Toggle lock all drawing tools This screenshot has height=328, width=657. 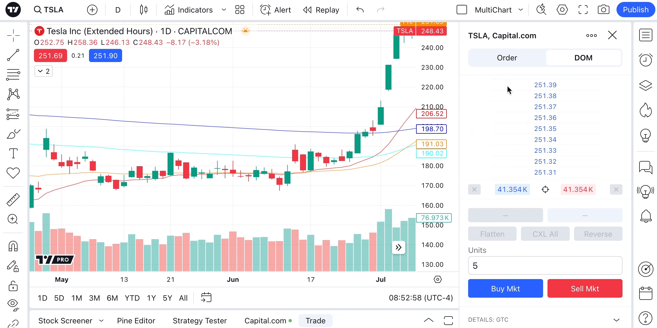pyautogui.click(x=13, y=286)
